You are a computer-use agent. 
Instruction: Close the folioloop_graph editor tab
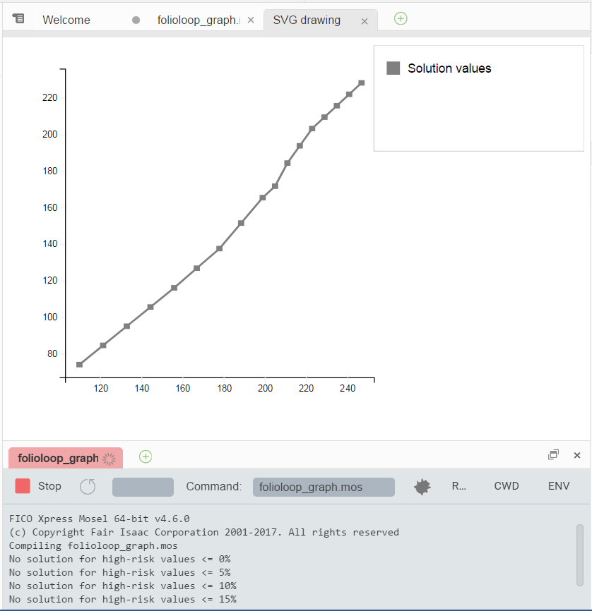tap(251, 20)
